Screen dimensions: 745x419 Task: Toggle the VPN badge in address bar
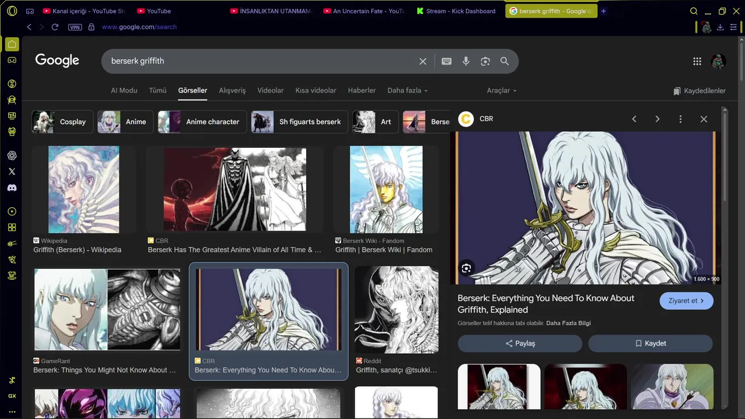[74, 27]
